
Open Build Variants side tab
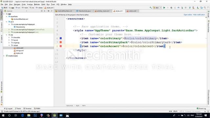[1, 87]
